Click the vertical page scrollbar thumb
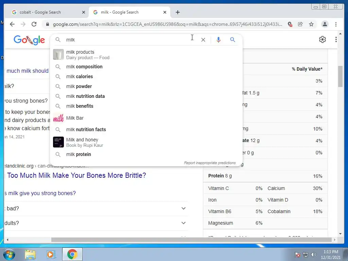Screen dimensions: 348x261 pos(340,76)
